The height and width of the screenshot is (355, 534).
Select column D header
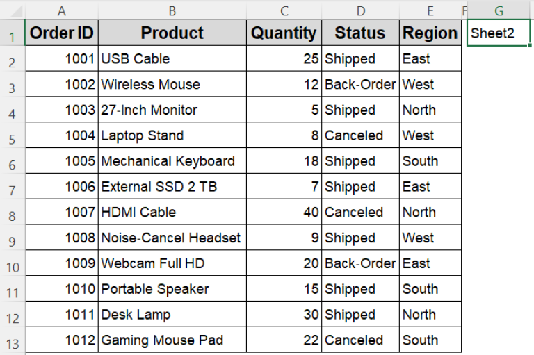point(359,10)
